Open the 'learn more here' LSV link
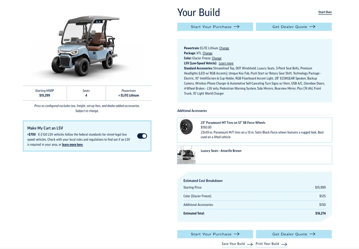359x249 pixels. click(72, 145)
